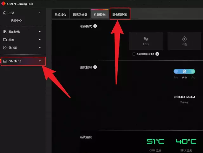The width and height of the screenshot is (203, 153).
Task: Collapse the 主页 section arrow
Action: pyautogui.click(x=40, y=13)
